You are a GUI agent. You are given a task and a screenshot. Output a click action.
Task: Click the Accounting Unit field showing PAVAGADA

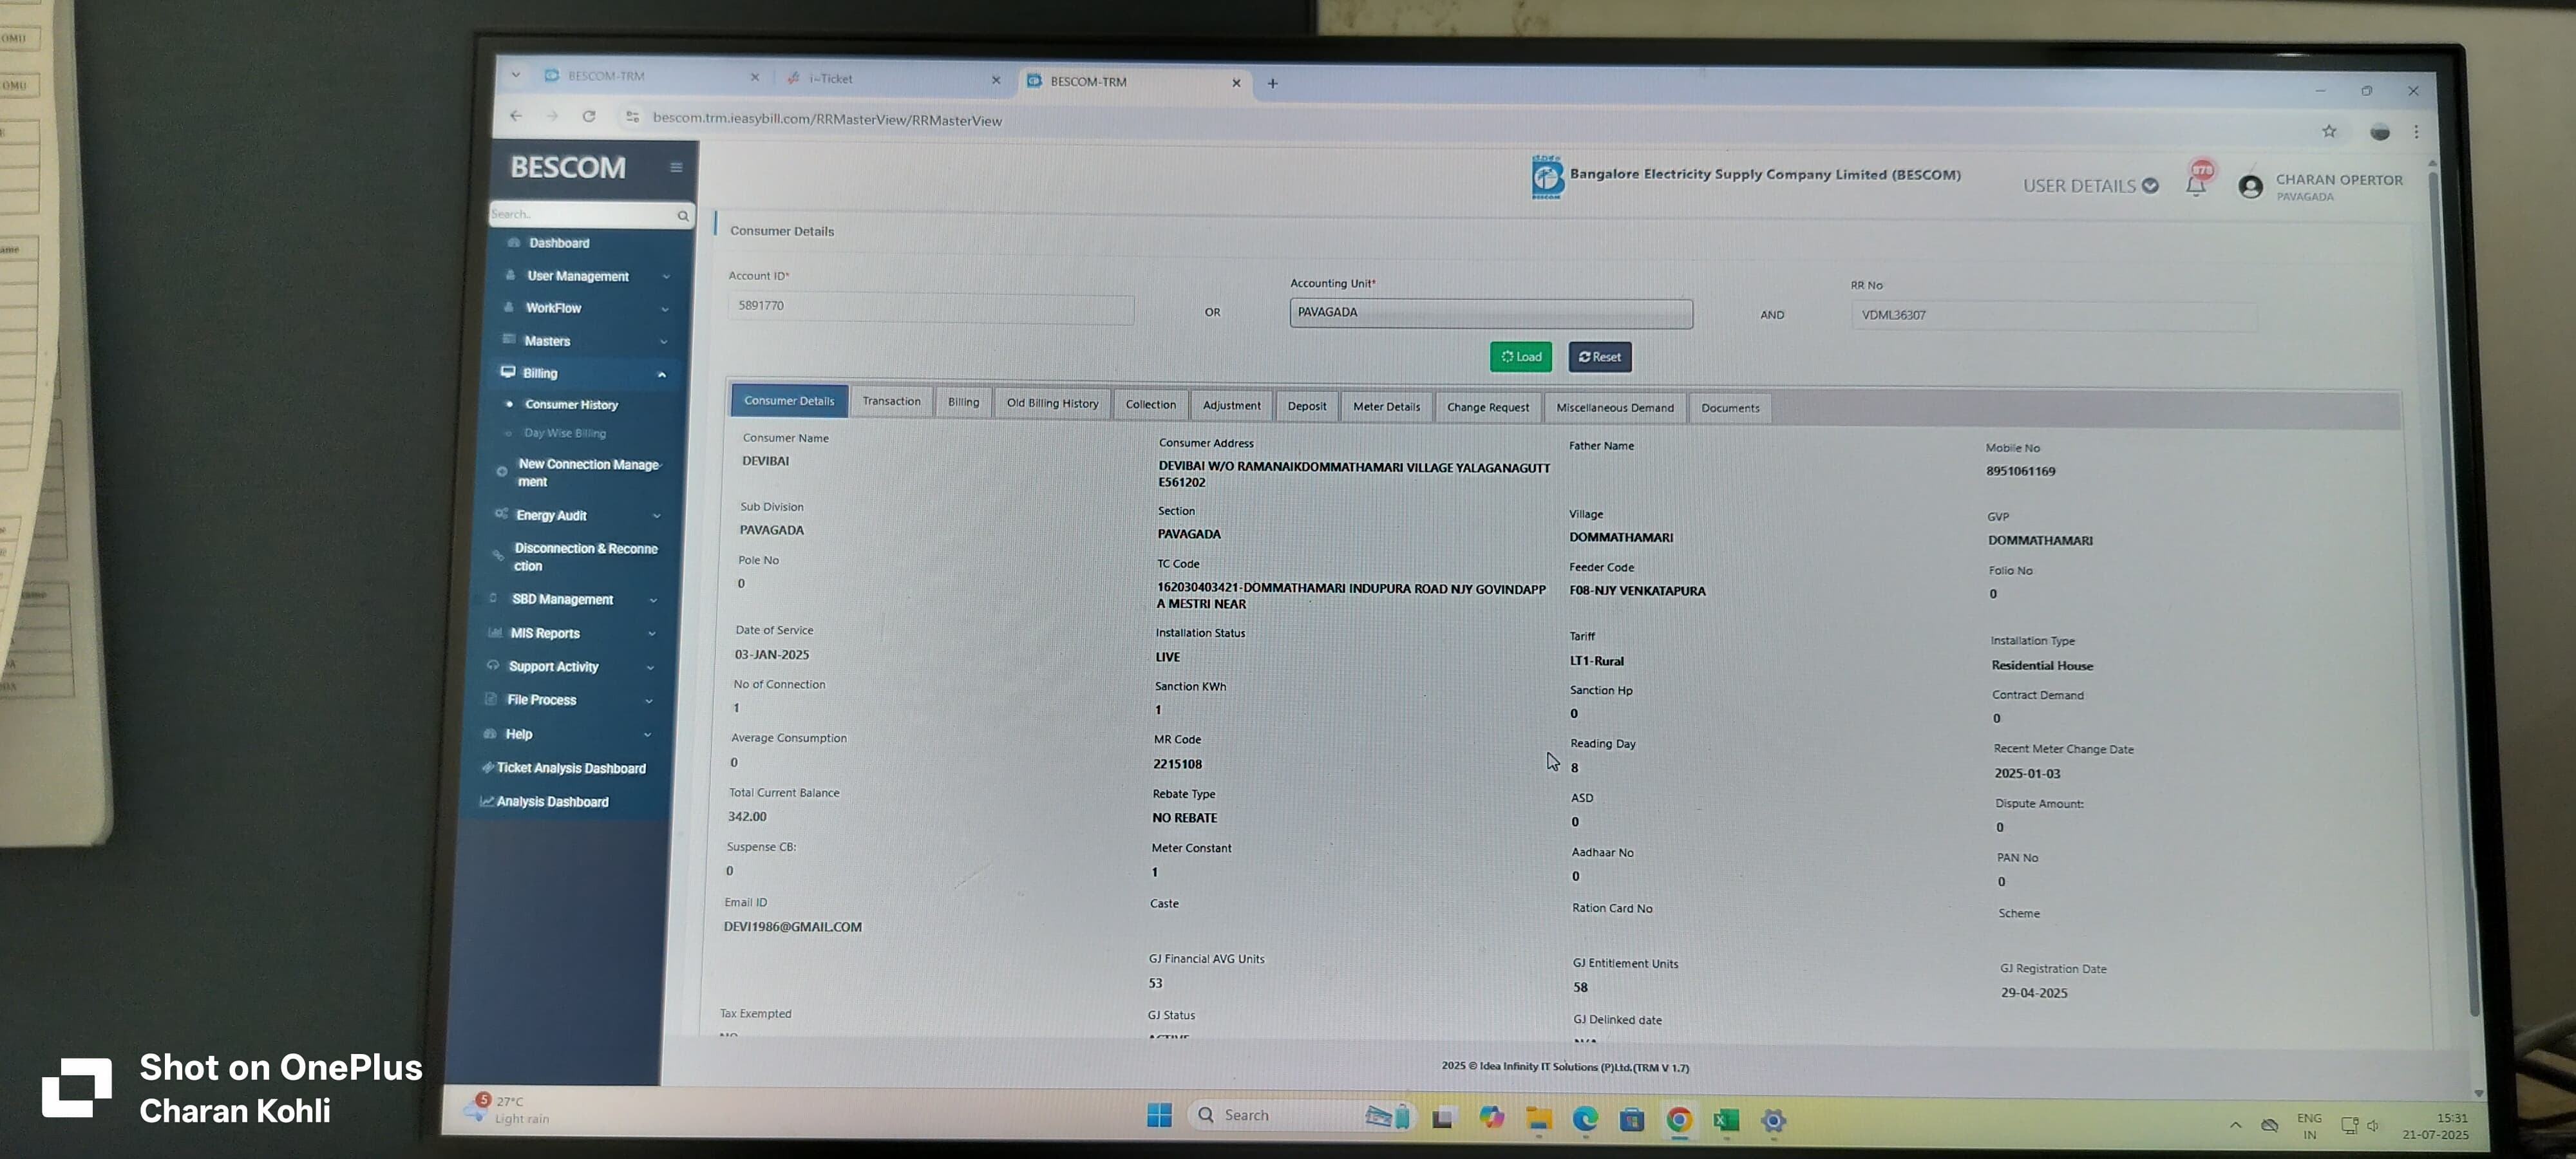click(x=1491, y=313)
